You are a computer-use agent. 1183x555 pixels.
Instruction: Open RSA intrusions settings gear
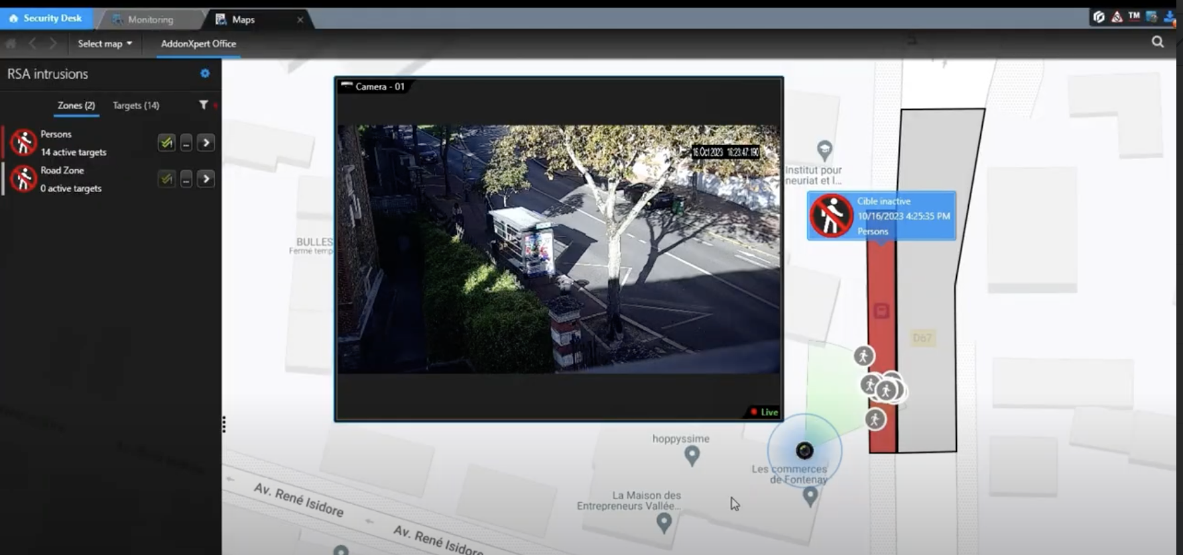pos(205,74)
